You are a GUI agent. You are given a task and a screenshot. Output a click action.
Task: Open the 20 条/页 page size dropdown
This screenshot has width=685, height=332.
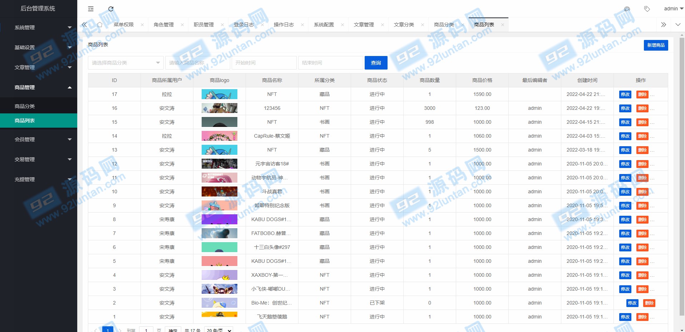[x=219, y=330]
